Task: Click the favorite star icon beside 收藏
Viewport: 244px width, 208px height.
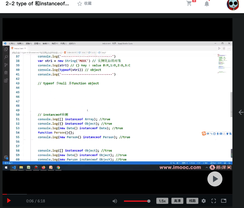Action: 79,3
